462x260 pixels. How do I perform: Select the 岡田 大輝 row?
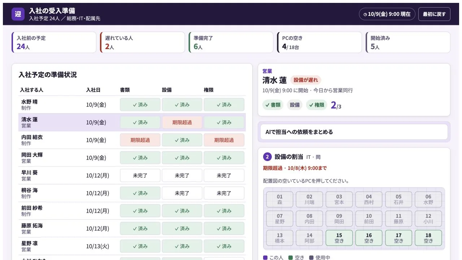pyautogui.click(x=132, y=158)
